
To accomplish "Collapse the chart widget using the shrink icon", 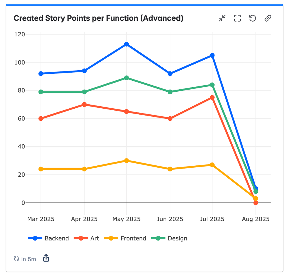I will (222, 18).
